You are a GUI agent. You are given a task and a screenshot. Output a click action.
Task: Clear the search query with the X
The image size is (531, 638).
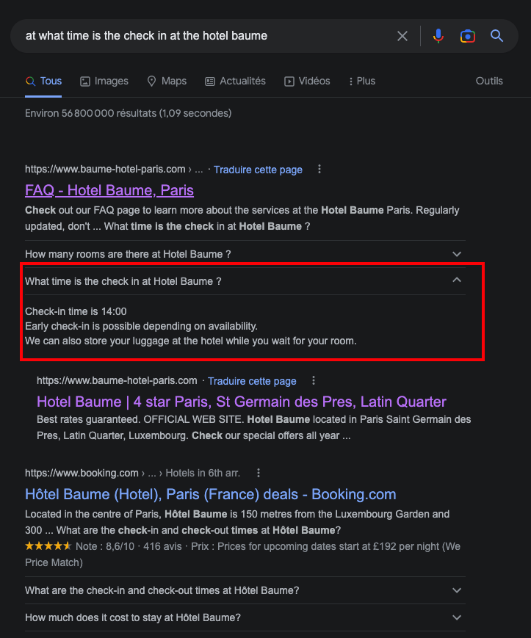tap(402, 35)
